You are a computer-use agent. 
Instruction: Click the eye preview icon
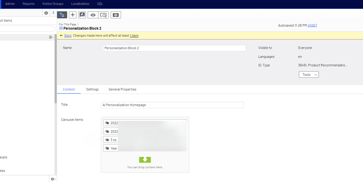tap(93, 15)
